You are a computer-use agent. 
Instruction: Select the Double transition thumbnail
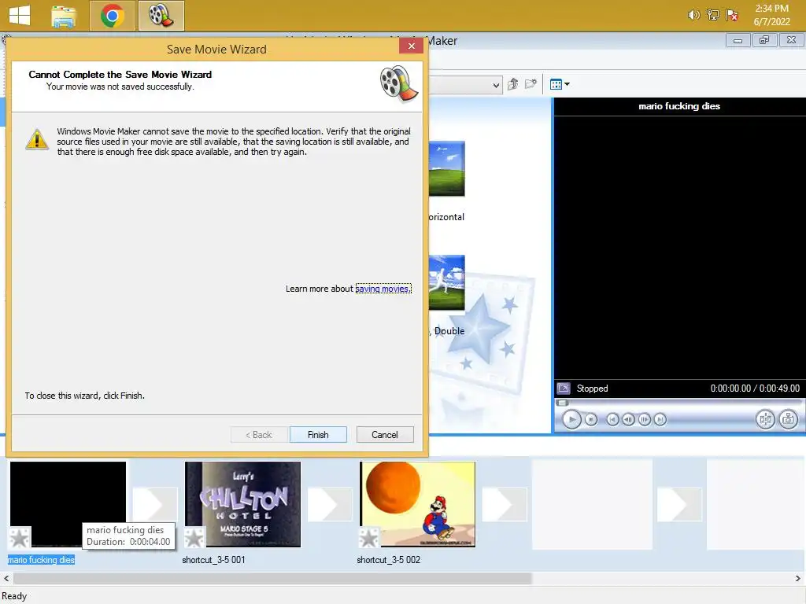coord(447,282)
